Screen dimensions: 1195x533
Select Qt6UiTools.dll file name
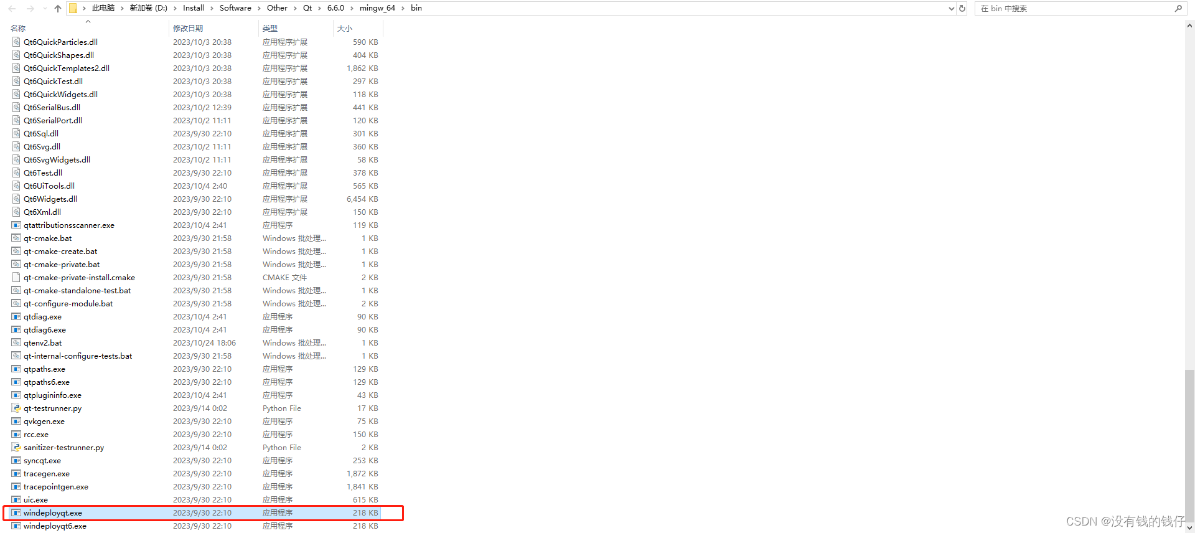coord(49,186)
